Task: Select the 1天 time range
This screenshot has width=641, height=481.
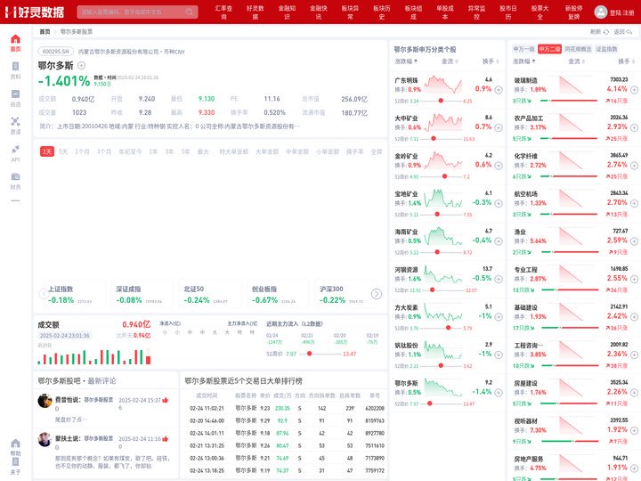Action: click(47, 151)
